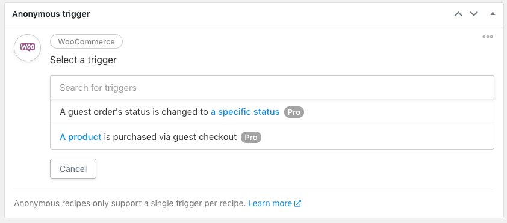
Task: Move the Anonymous trigger panel up
Action: tap(458, 14)
